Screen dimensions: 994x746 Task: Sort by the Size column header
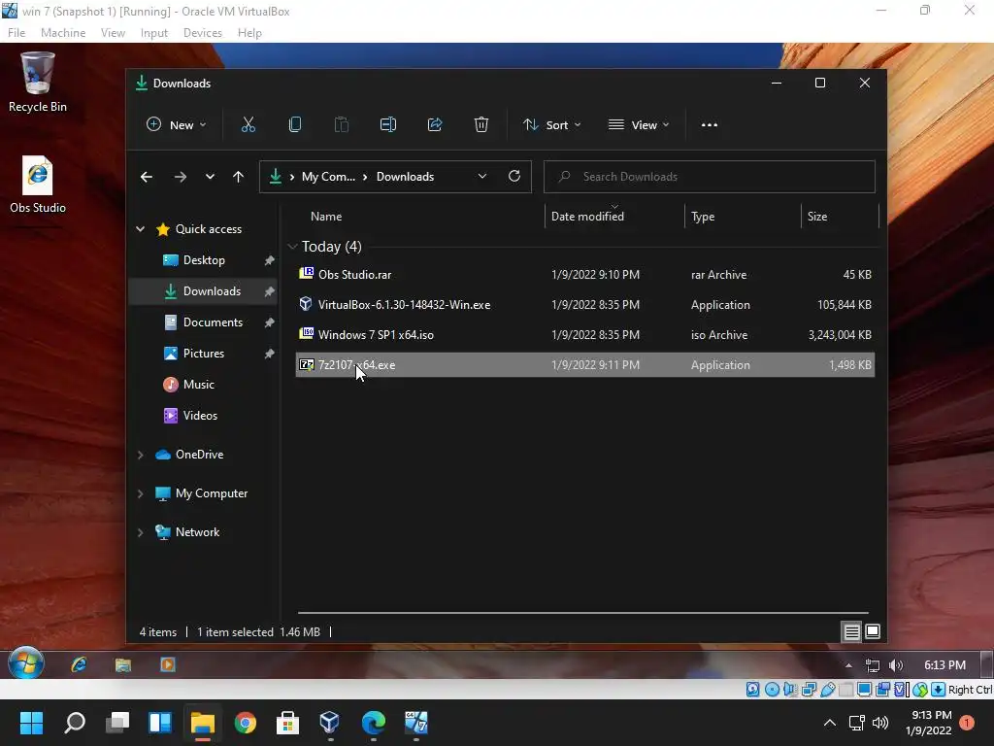click(x=817, y=217)
